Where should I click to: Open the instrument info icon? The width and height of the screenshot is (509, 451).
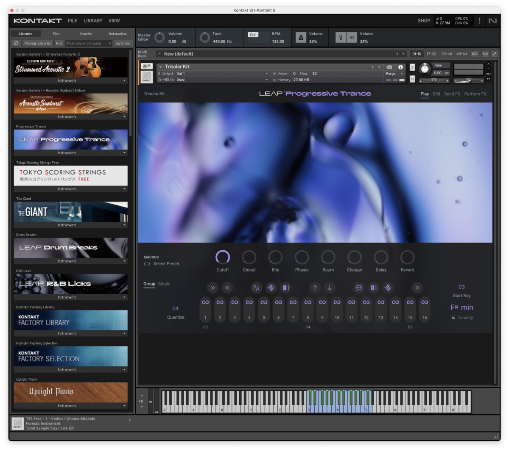coord(400,67)
